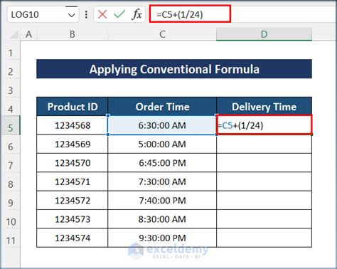Select the Delivery Time header cell
Image resolution: width=337 pixels, height=269 pixels.
tap(264, 107)
